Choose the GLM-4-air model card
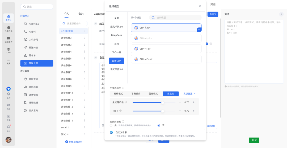The width and height of the screenshot is (287, 148). (166, 49)
